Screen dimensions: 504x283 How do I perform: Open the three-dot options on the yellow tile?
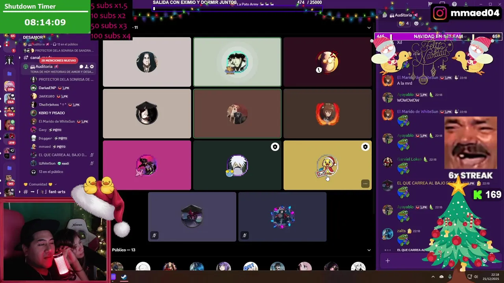(x=365, y=184)
